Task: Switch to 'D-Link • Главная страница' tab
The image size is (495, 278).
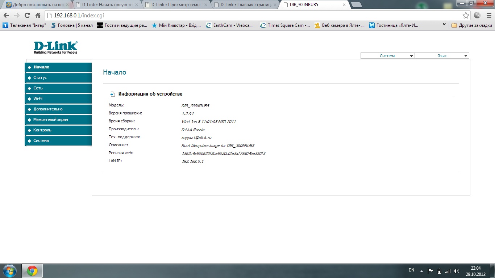Action: 245,5
